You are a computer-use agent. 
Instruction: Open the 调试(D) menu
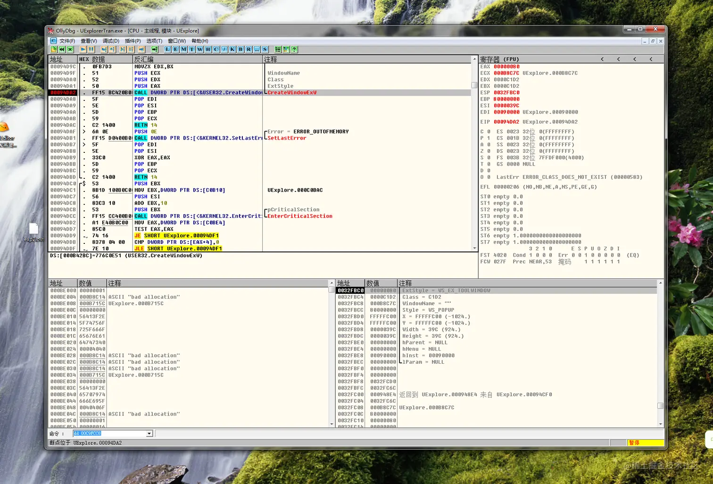tap(111, 41)
